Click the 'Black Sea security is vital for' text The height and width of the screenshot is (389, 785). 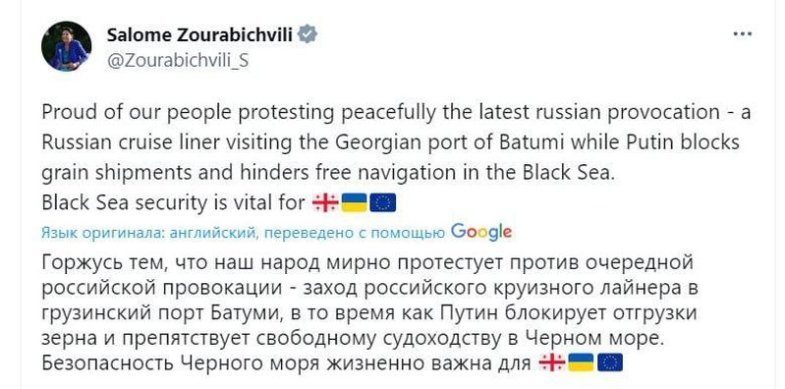173,202
